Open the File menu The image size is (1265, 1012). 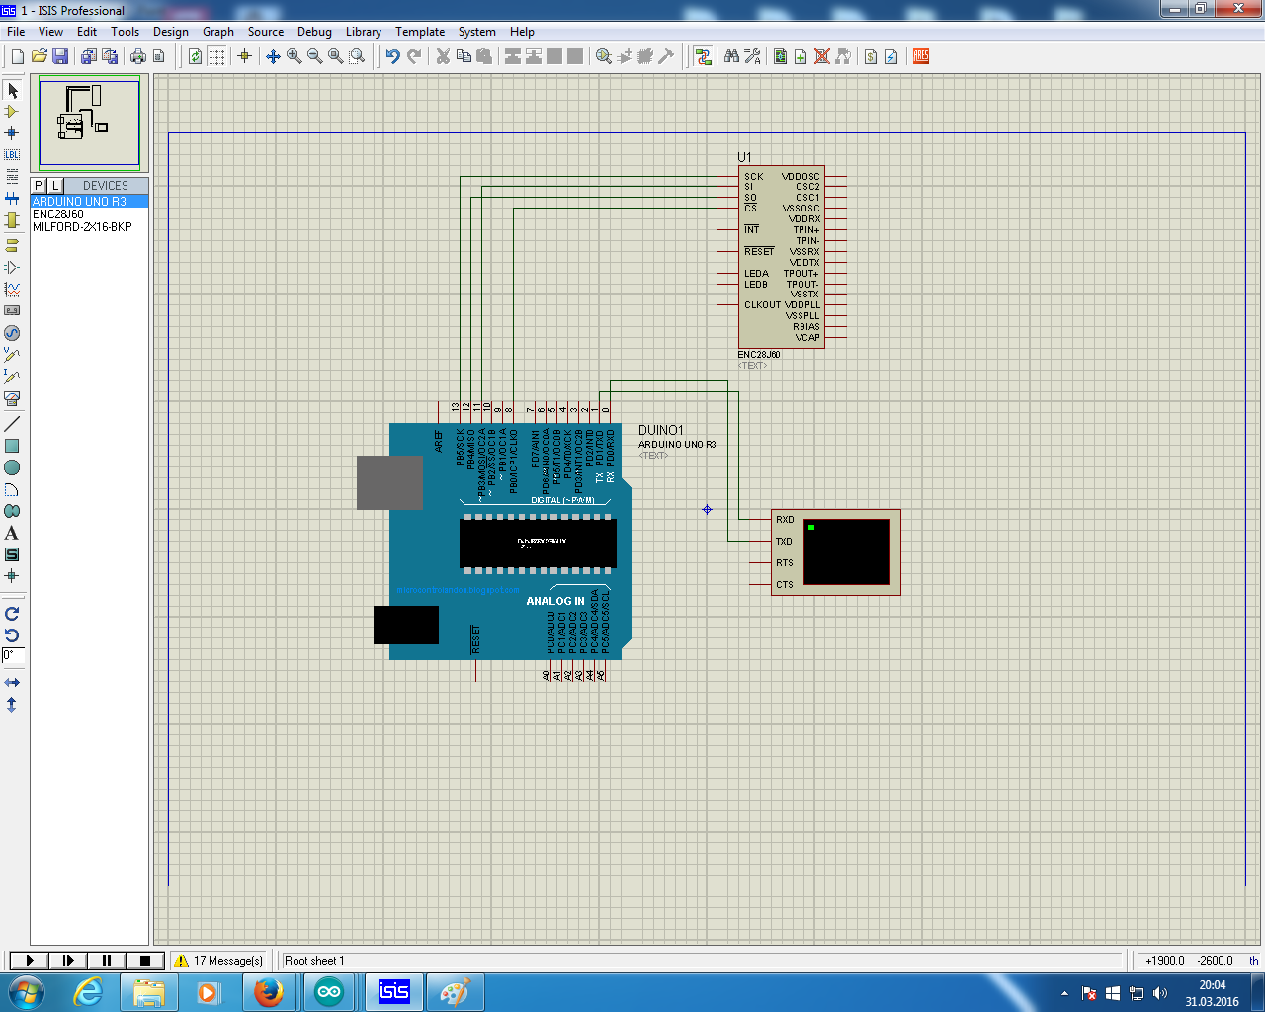pos(16,32)
